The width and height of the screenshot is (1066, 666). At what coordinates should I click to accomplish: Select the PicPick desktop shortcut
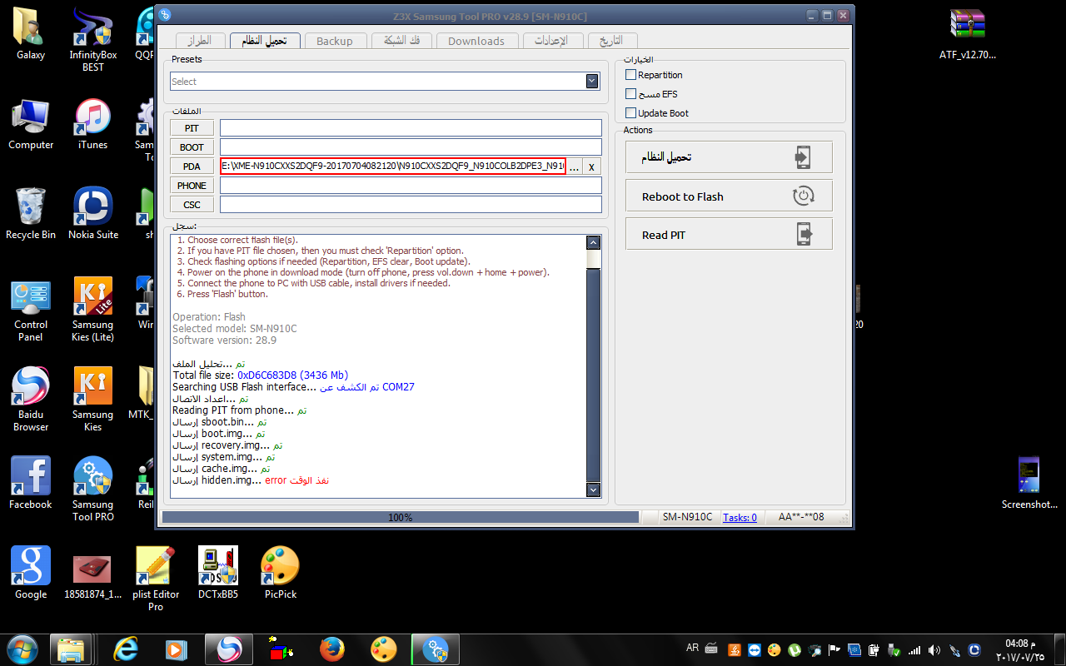pos(281,573)
